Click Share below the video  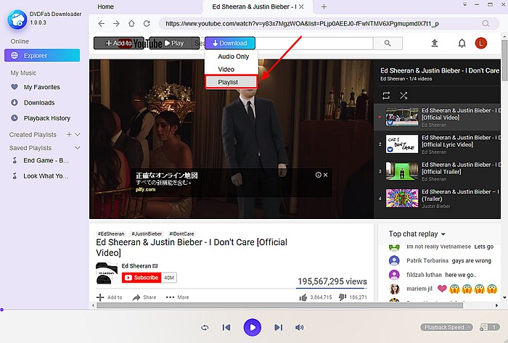144,297
